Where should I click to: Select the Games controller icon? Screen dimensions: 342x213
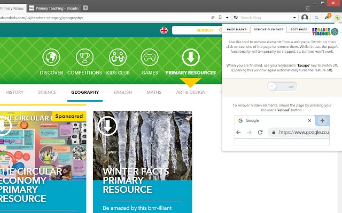click(x=150, y=58)
